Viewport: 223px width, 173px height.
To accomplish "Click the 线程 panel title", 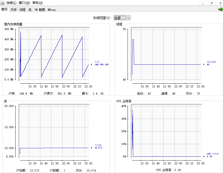I will tap(119, 24).
